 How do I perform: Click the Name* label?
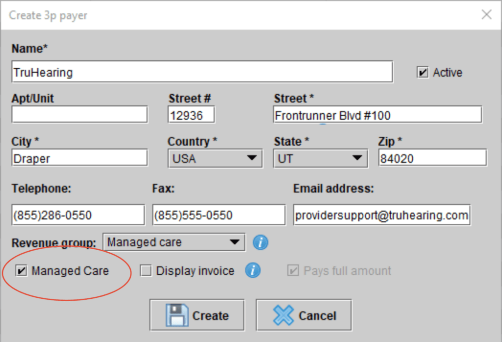(x=30, y=49)
